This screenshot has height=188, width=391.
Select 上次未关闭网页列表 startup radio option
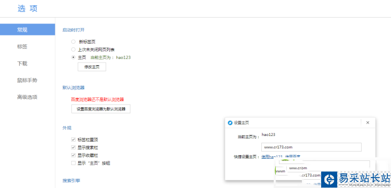tap(73, 49)
